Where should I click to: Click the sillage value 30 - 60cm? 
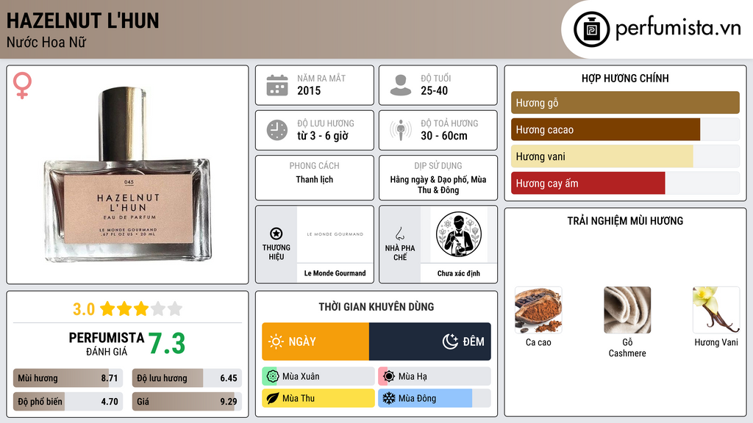[x=443, y=136]
